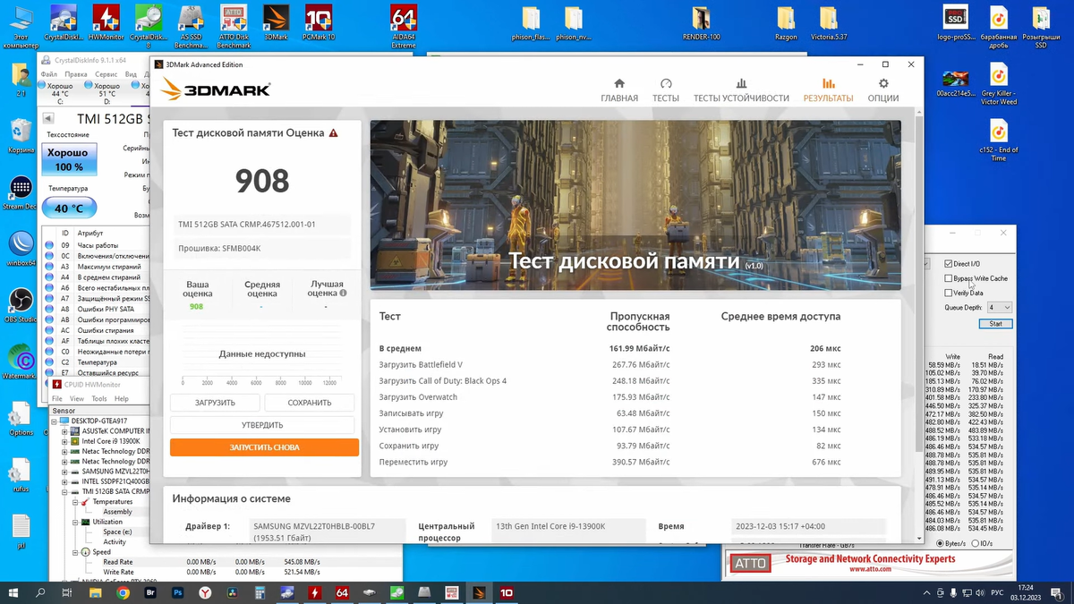The width and height of the screenshot is (1074, 604).
Task: Select the РЕЗУЛЬТАТЫ results tab
Action: 828,89
